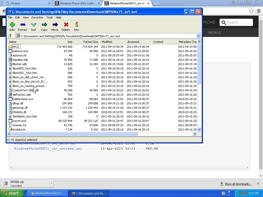Sort files by Accessed column header
Screen dimensions: 263x197
[x=138, y=42]
